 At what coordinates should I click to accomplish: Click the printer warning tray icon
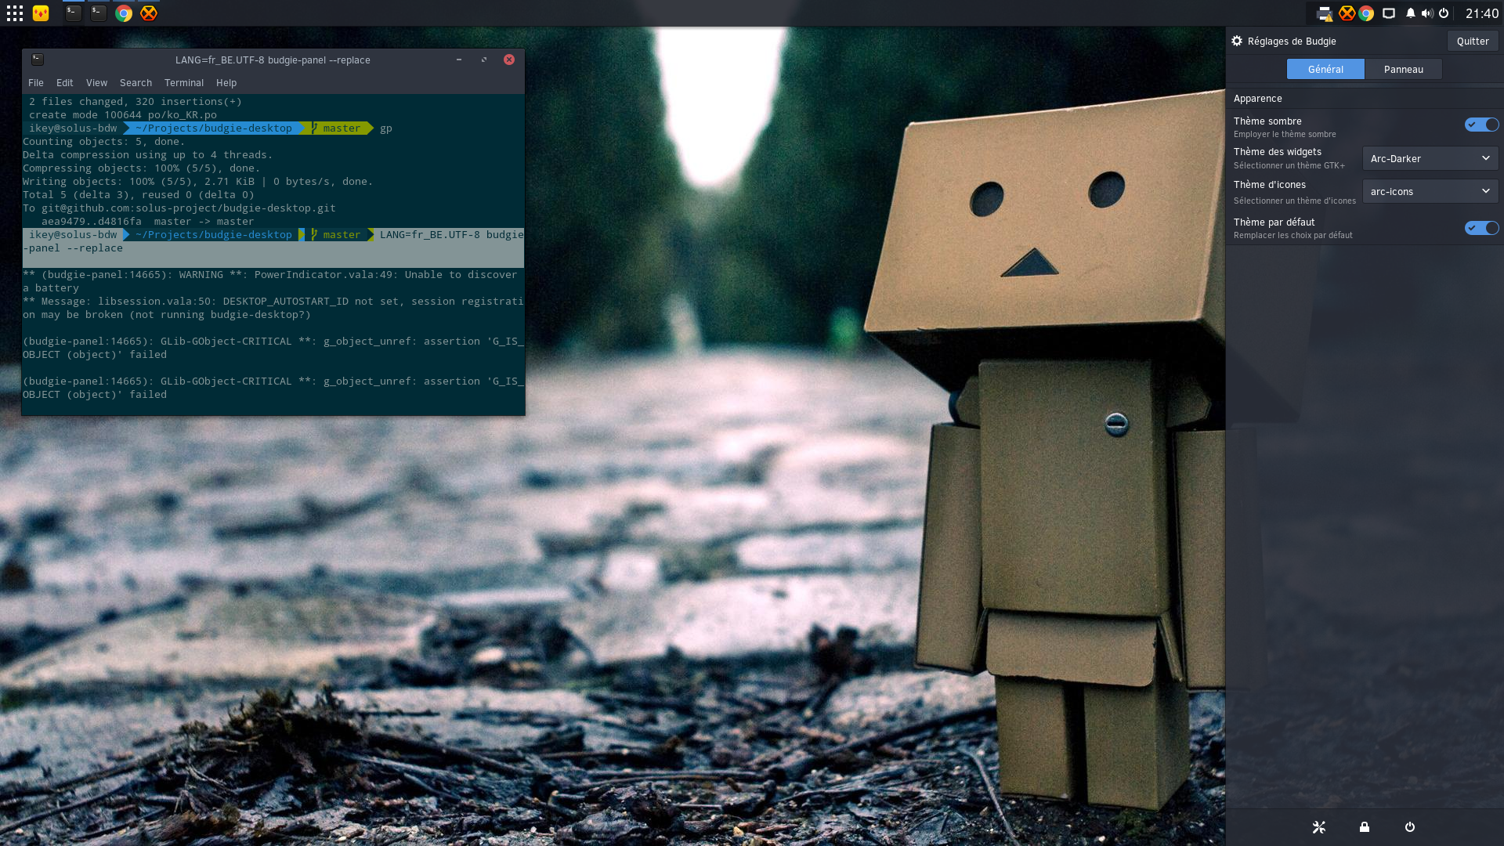click(1325, 13)
